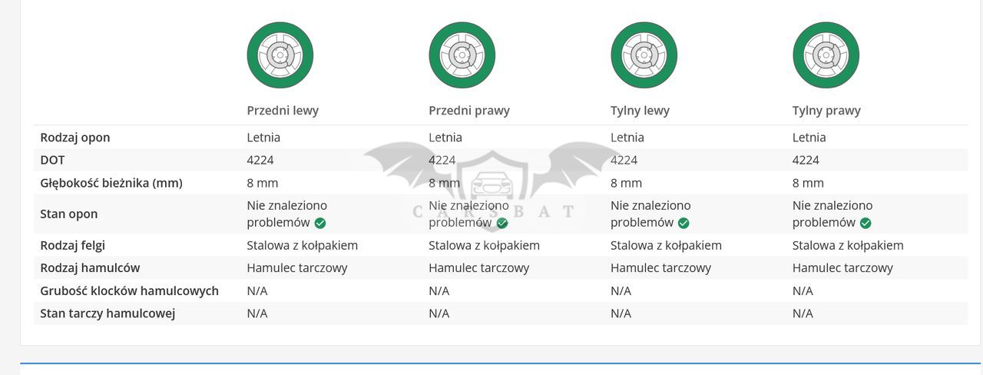Click the Przedni prawy tire icon
983x375 pixels.
tap(462, 55)
